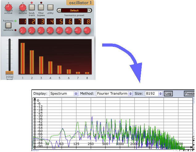Click the oscillator 1 title label
Viewport: 196px width, 152px height.
(80, 3)
